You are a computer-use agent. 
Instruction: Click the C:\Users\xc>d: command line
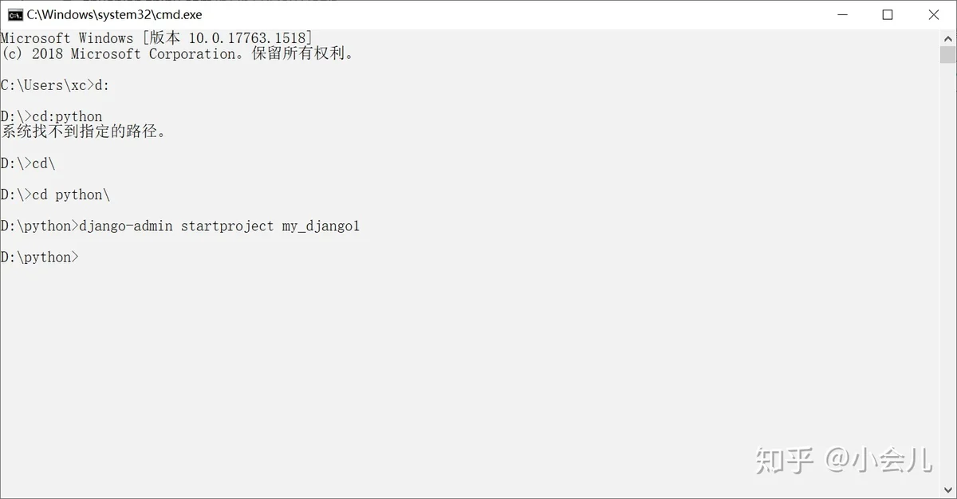pos(55,85)
